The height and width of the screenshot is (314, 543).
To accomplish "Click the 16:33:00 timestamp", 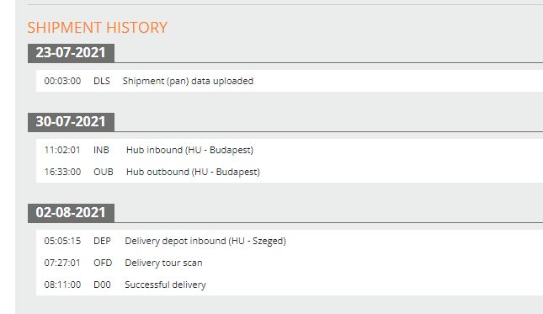I will click(x=62, y=172).
